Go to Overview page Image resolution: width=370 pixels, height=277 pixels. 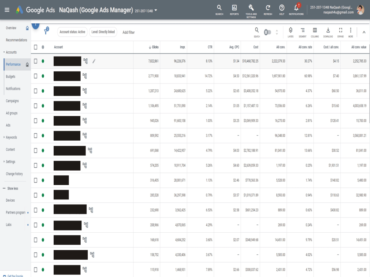(x=11, y=28)
